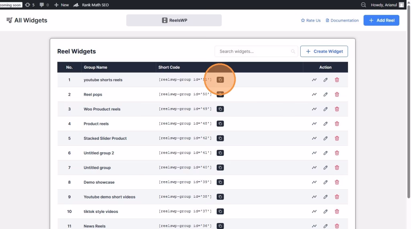The width and height of the screenshot is (411, 229).
Task: Copy shortcode for News Reels
Action: tap(220, 226)
